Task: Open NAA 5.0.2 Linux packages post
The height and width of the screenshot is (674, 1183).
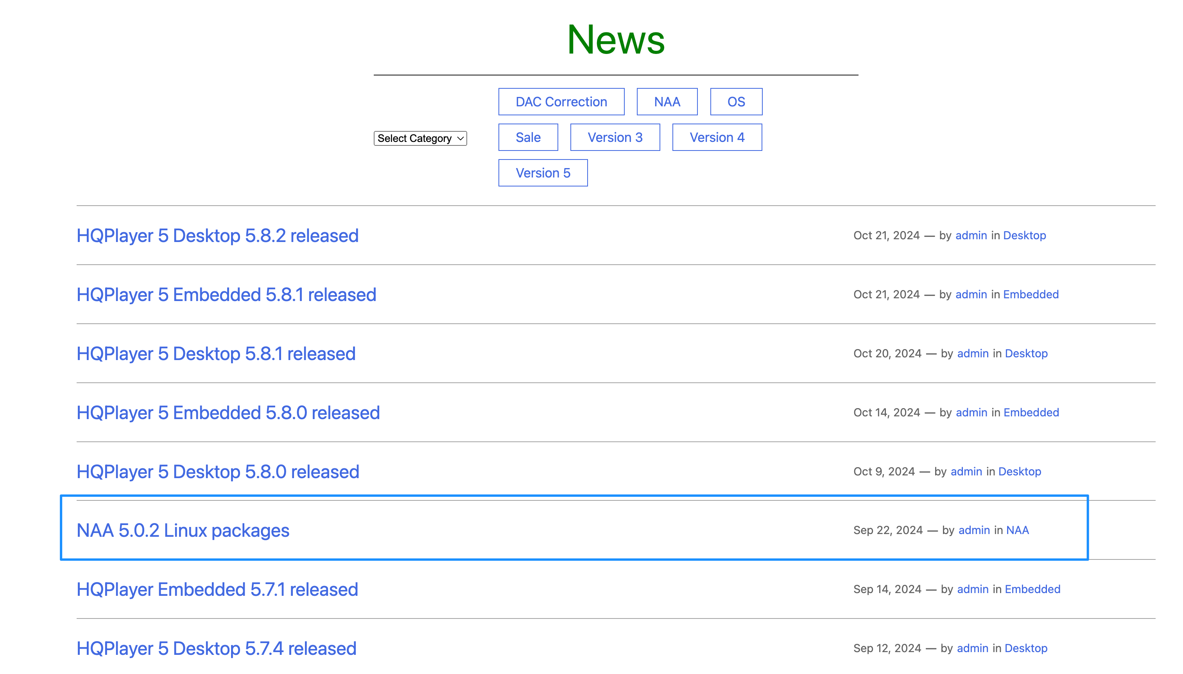Action: (x=183, y=531)
